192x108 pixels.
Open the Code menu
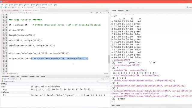coord(11,5)
